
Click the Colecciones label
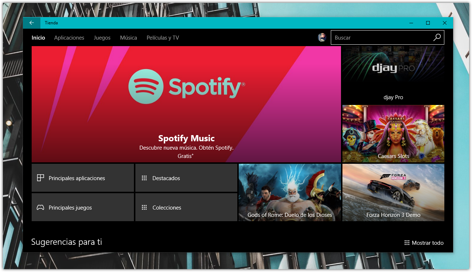point(167,208)
